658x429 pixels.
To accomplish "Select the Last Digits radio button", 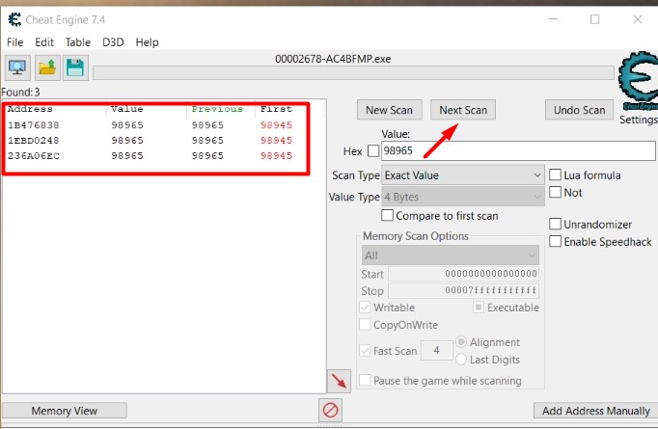I will [461, 360].
